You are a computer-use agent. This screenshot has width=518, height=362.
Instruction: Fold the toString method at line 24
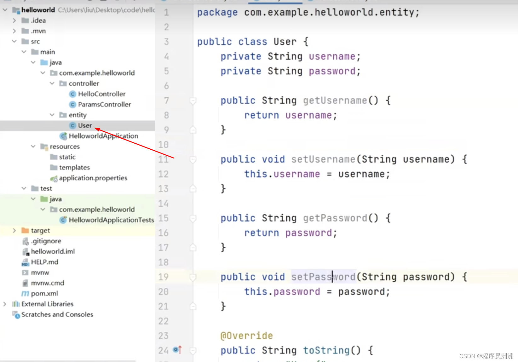193,350
